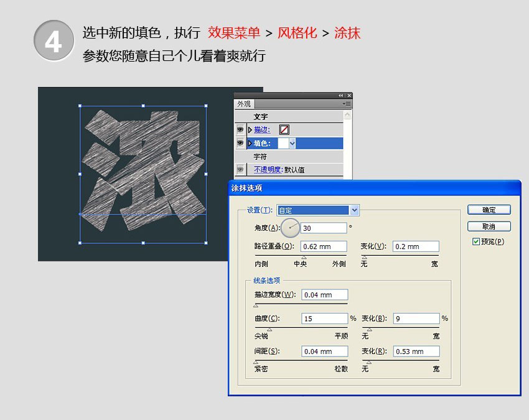This screenshot has height=420, width=529.
Task: Hide the 填色 attribute using its eye toggle
Action: (x=240, y=142)
